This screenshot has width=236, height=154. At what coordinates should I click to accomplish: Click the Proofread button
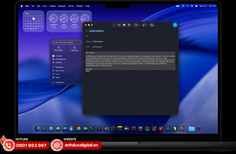(59, 49)
